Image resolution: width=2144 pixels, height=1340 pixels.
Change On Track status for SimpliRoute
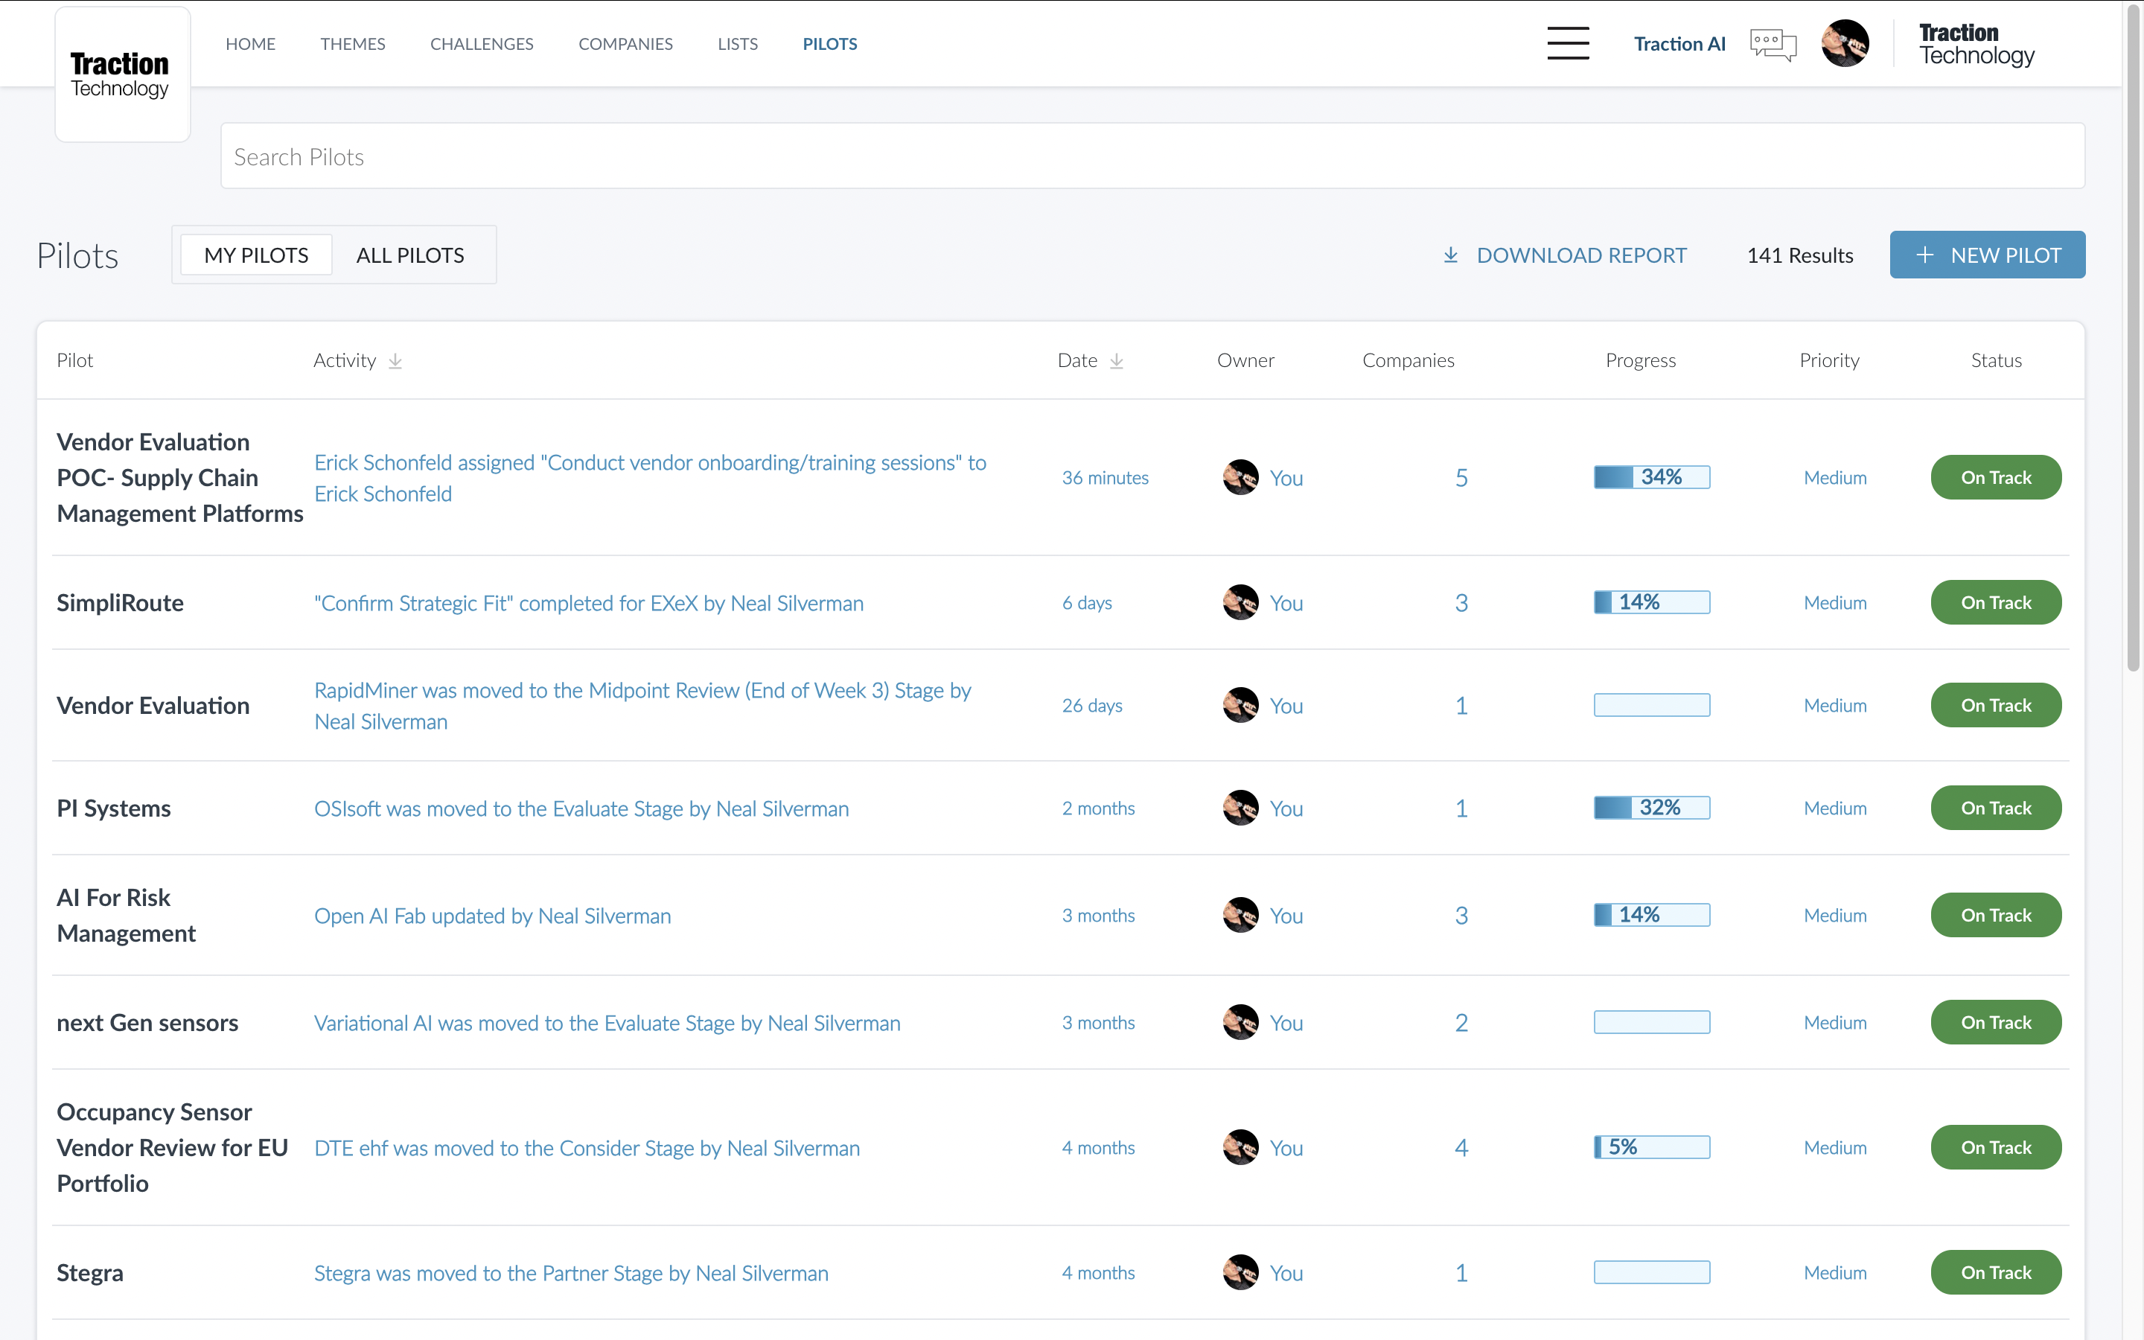coord(1995,603)
